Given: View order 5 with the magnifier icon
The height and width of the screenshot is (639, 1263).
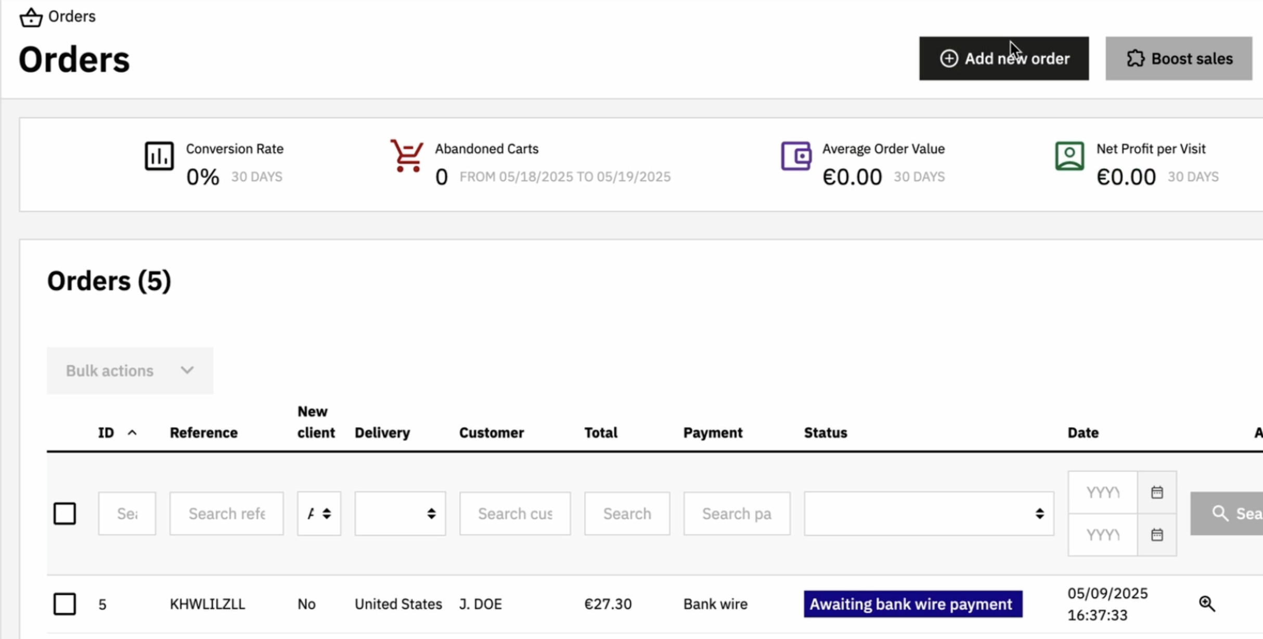Looking at the screenshot, I should [x=1207, y=604].
